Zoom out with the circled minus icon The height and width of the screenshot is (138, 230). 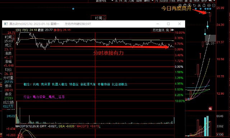pyautogui.click(x=214, y=5)
